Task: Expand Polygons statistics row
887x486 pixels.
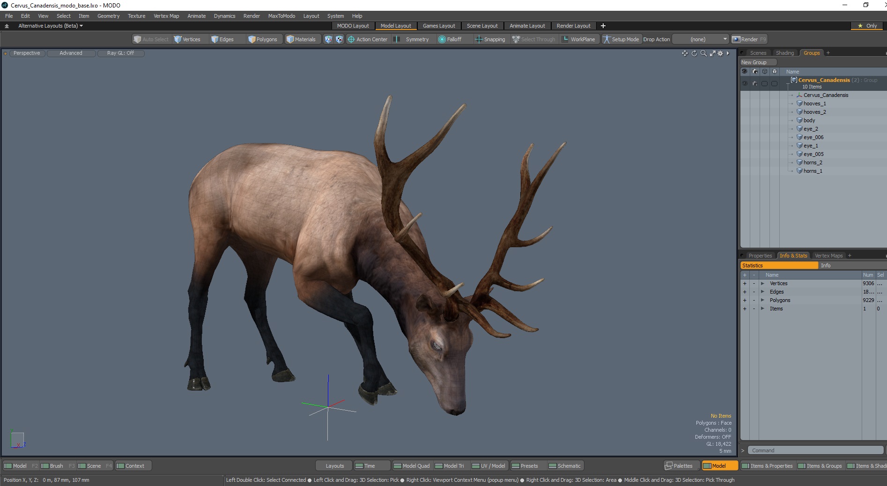Action: [x=762, y=300]
